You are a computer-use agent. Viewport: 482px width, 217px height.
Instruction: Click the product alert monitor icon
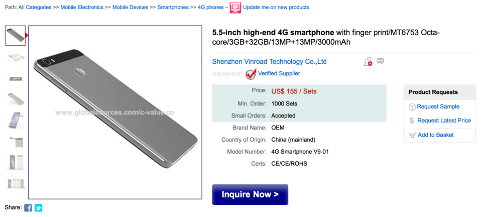pos(235,8)
